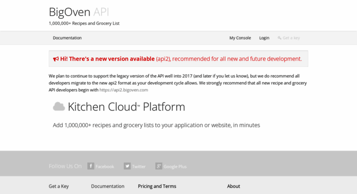
Task: Click the Facebook text link
Action: click(x=105, y=166)
